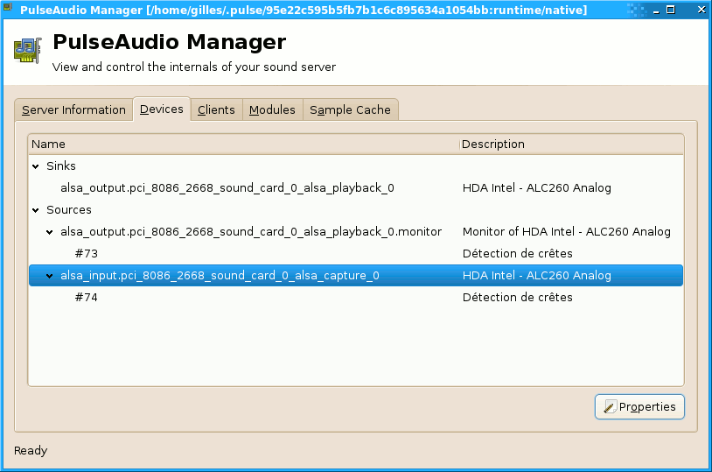The image size is (712, 472).
Task: Click the window menu icon in title bar
Action: tap(7, 7)
